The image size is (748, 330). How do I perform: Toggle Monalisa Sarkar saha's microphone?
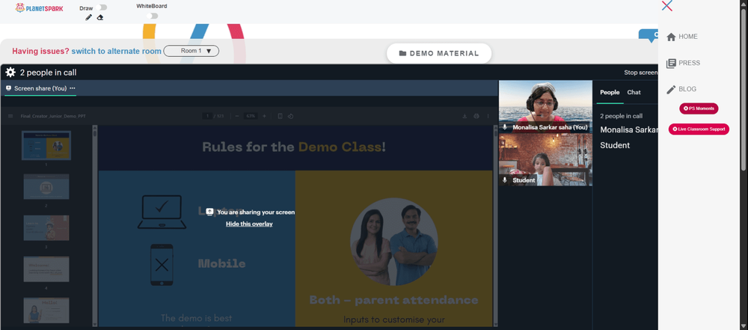point(505,127)
